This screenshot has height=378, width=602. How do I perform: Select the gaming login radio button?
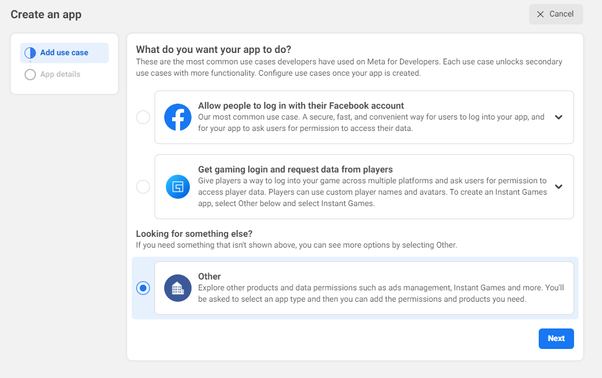[143, 187]
